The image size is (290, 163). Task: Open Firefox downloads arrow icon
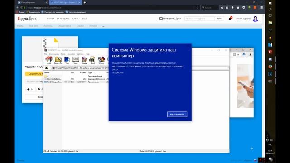pyautogui.click(x=232, y=8)
